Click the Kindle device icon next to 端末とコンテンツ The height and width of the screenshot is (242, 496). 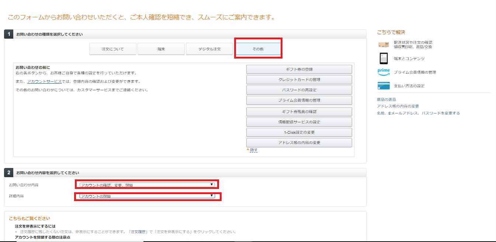coord(383,58)
